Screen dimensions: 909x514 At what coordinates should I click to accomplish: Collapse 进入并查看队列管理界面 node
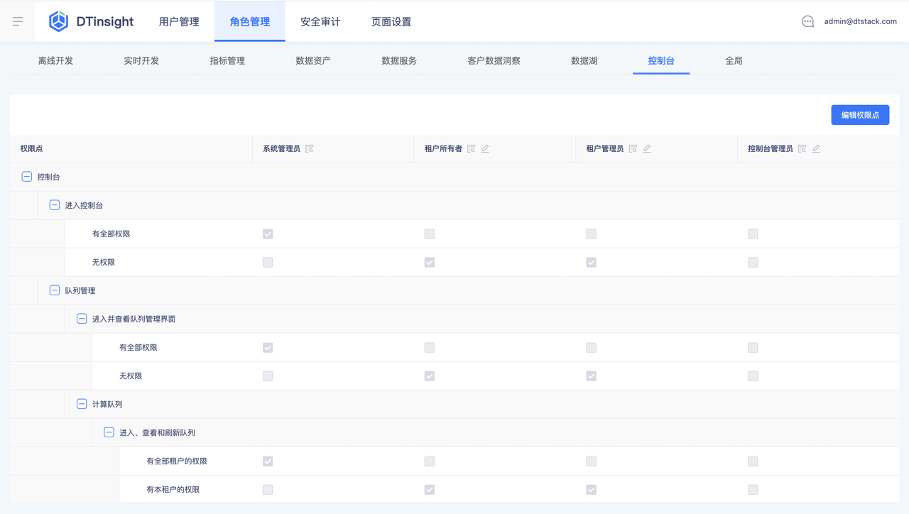[x=82, y=319]
